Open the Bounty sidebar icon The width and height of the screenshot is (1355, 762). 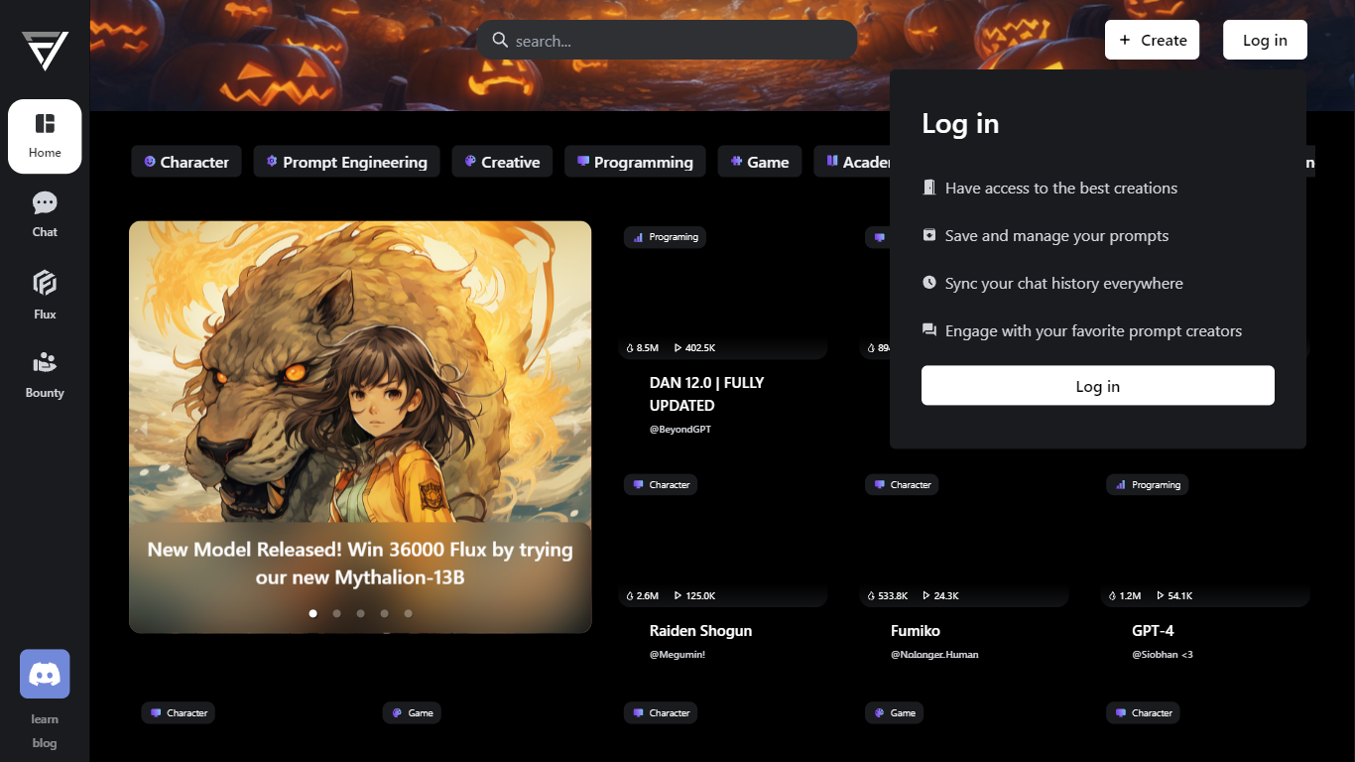(45, 374)
